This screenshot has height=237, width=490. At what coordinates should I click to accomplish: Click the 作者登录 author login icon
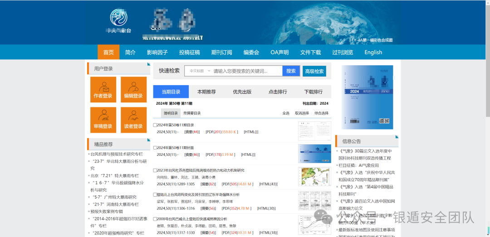tap(103, 89)
